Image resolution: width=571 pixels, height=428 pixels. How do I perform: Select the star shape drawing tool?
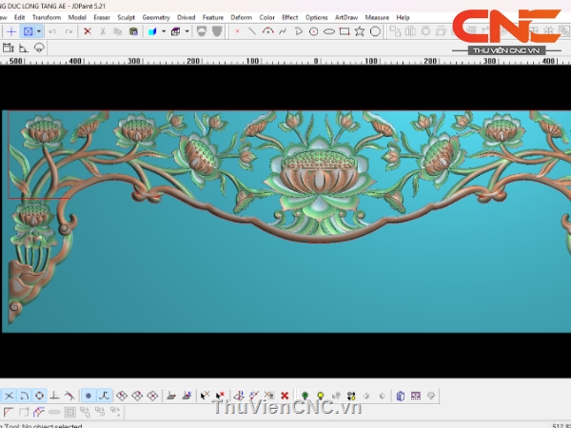(x=360, y=31)
